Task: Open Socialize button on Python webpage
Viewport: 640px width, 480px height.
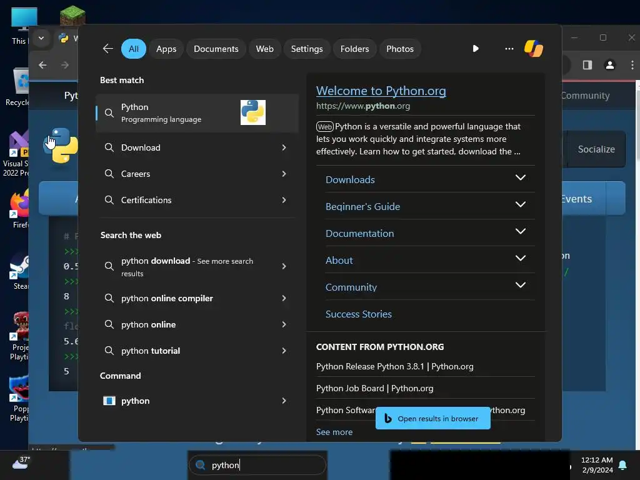Action: (596, 149)
